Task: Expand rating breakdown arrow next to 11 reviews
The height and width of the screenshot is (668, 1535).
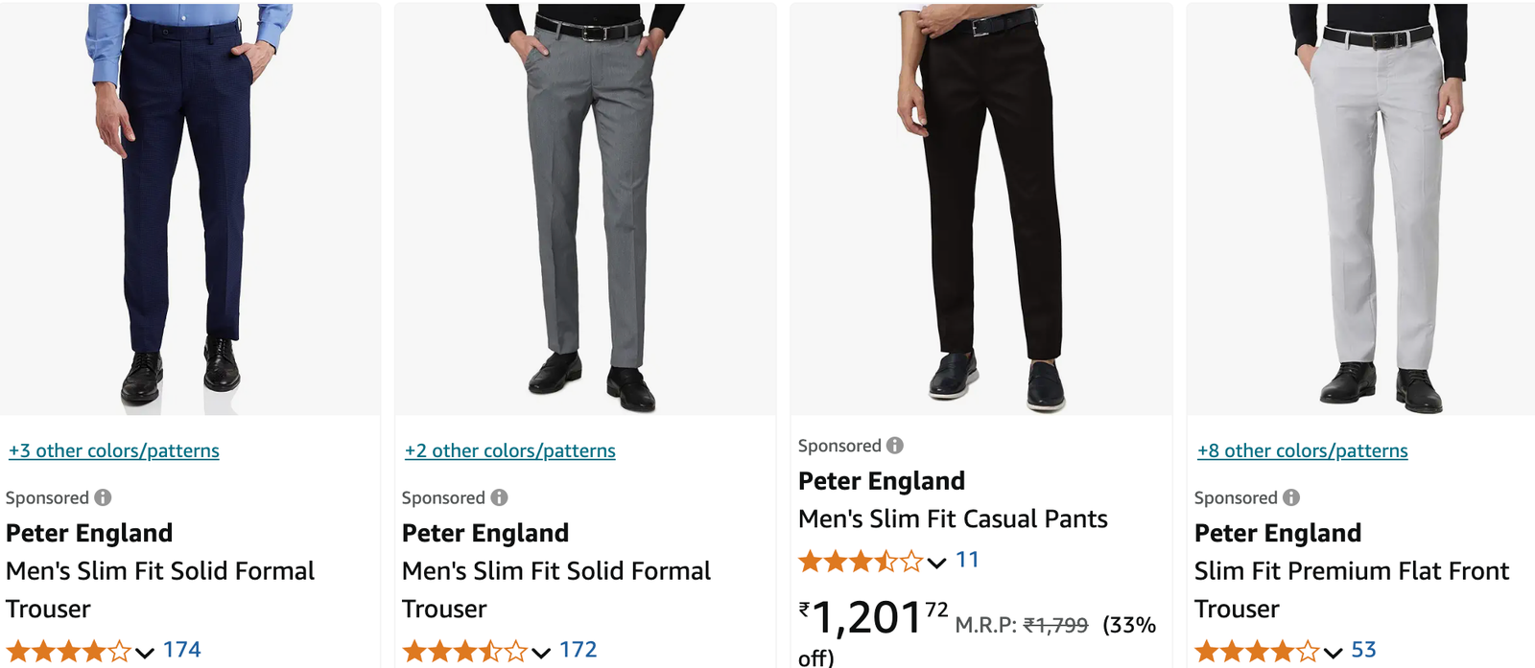Action: [937, 562]
